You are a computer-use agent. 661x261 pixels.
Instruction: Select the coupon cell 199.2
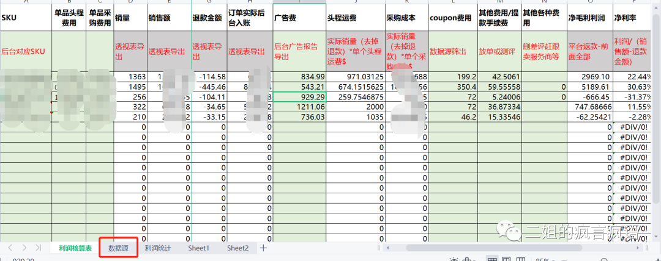point(453,76)
